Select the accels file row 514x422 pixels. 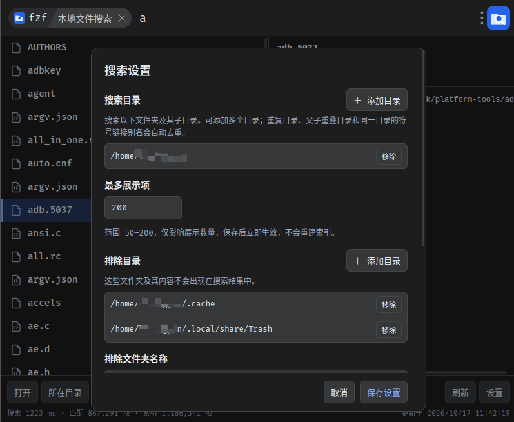pyautogui.click(x=46, y=303)
